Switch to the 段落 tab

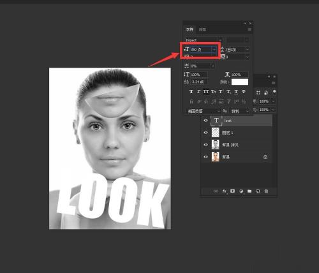202,29
